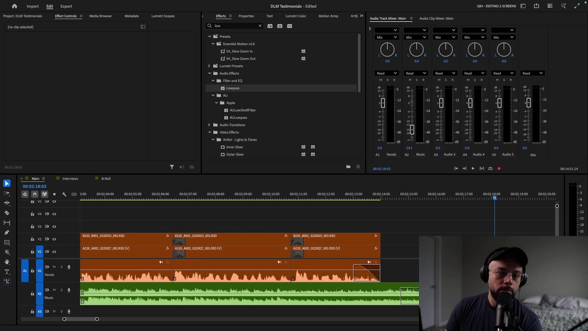Viewport: 588px width, 331px height.
Task: Collapse the Presets folder
Action: click(209, 36)
